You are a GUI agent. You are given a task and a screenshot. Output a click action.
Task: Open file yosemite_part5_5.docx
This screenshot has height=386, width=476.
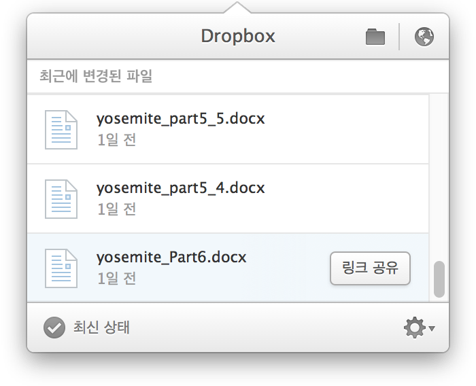(x=228, y=129)
